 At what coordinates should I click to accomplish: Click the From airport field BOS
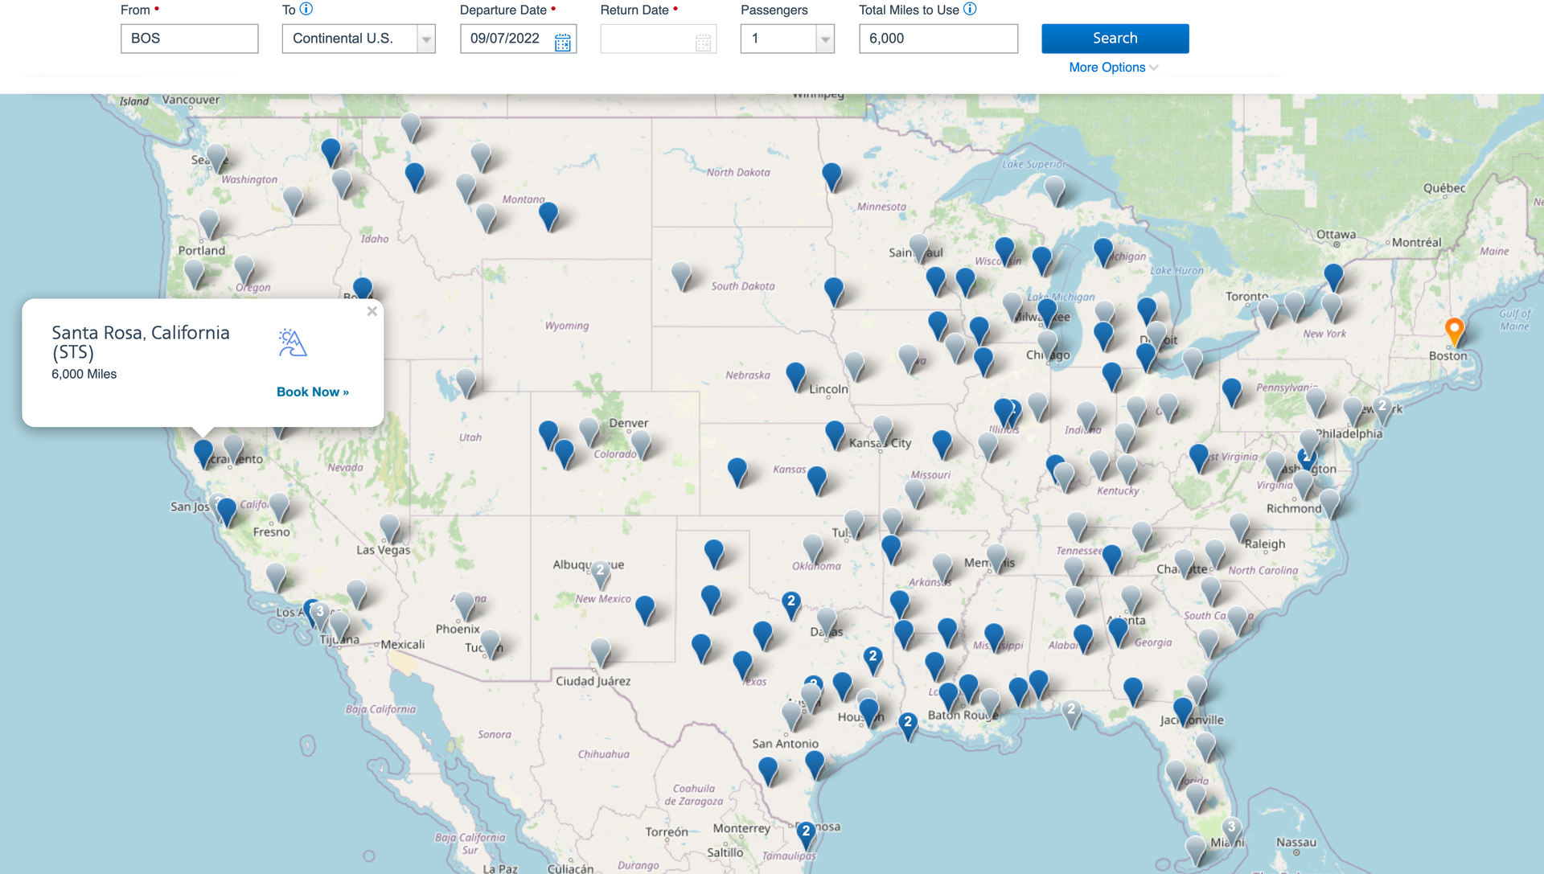point(190,39)
